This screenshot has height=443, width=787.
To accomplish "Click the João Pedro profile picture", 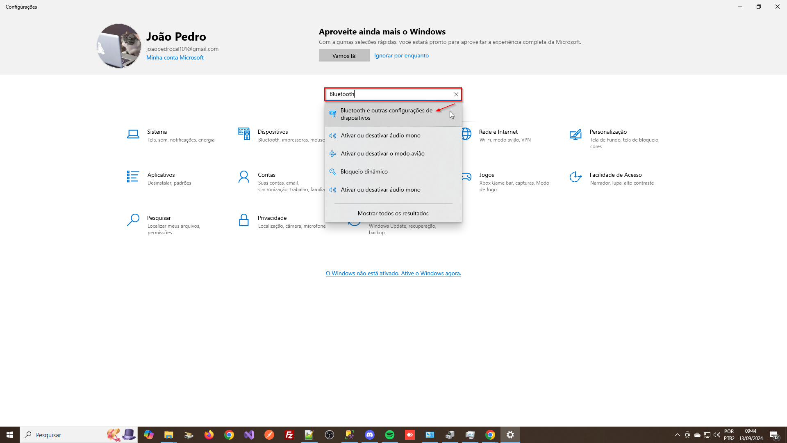I will click(x=119, y=46).
